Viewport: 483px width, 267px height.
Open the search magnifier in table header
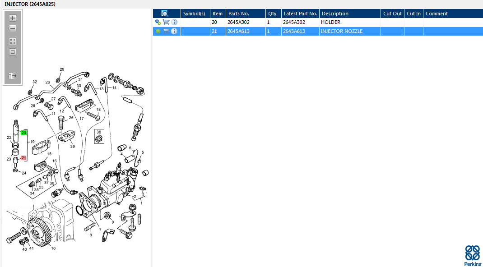click(164, 14)
